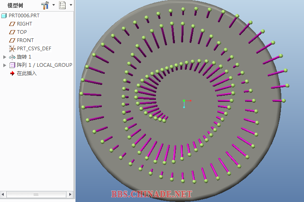
Task: Select the PRT_CSYS_DEF coordinate system icon
Action: [12, 49]
